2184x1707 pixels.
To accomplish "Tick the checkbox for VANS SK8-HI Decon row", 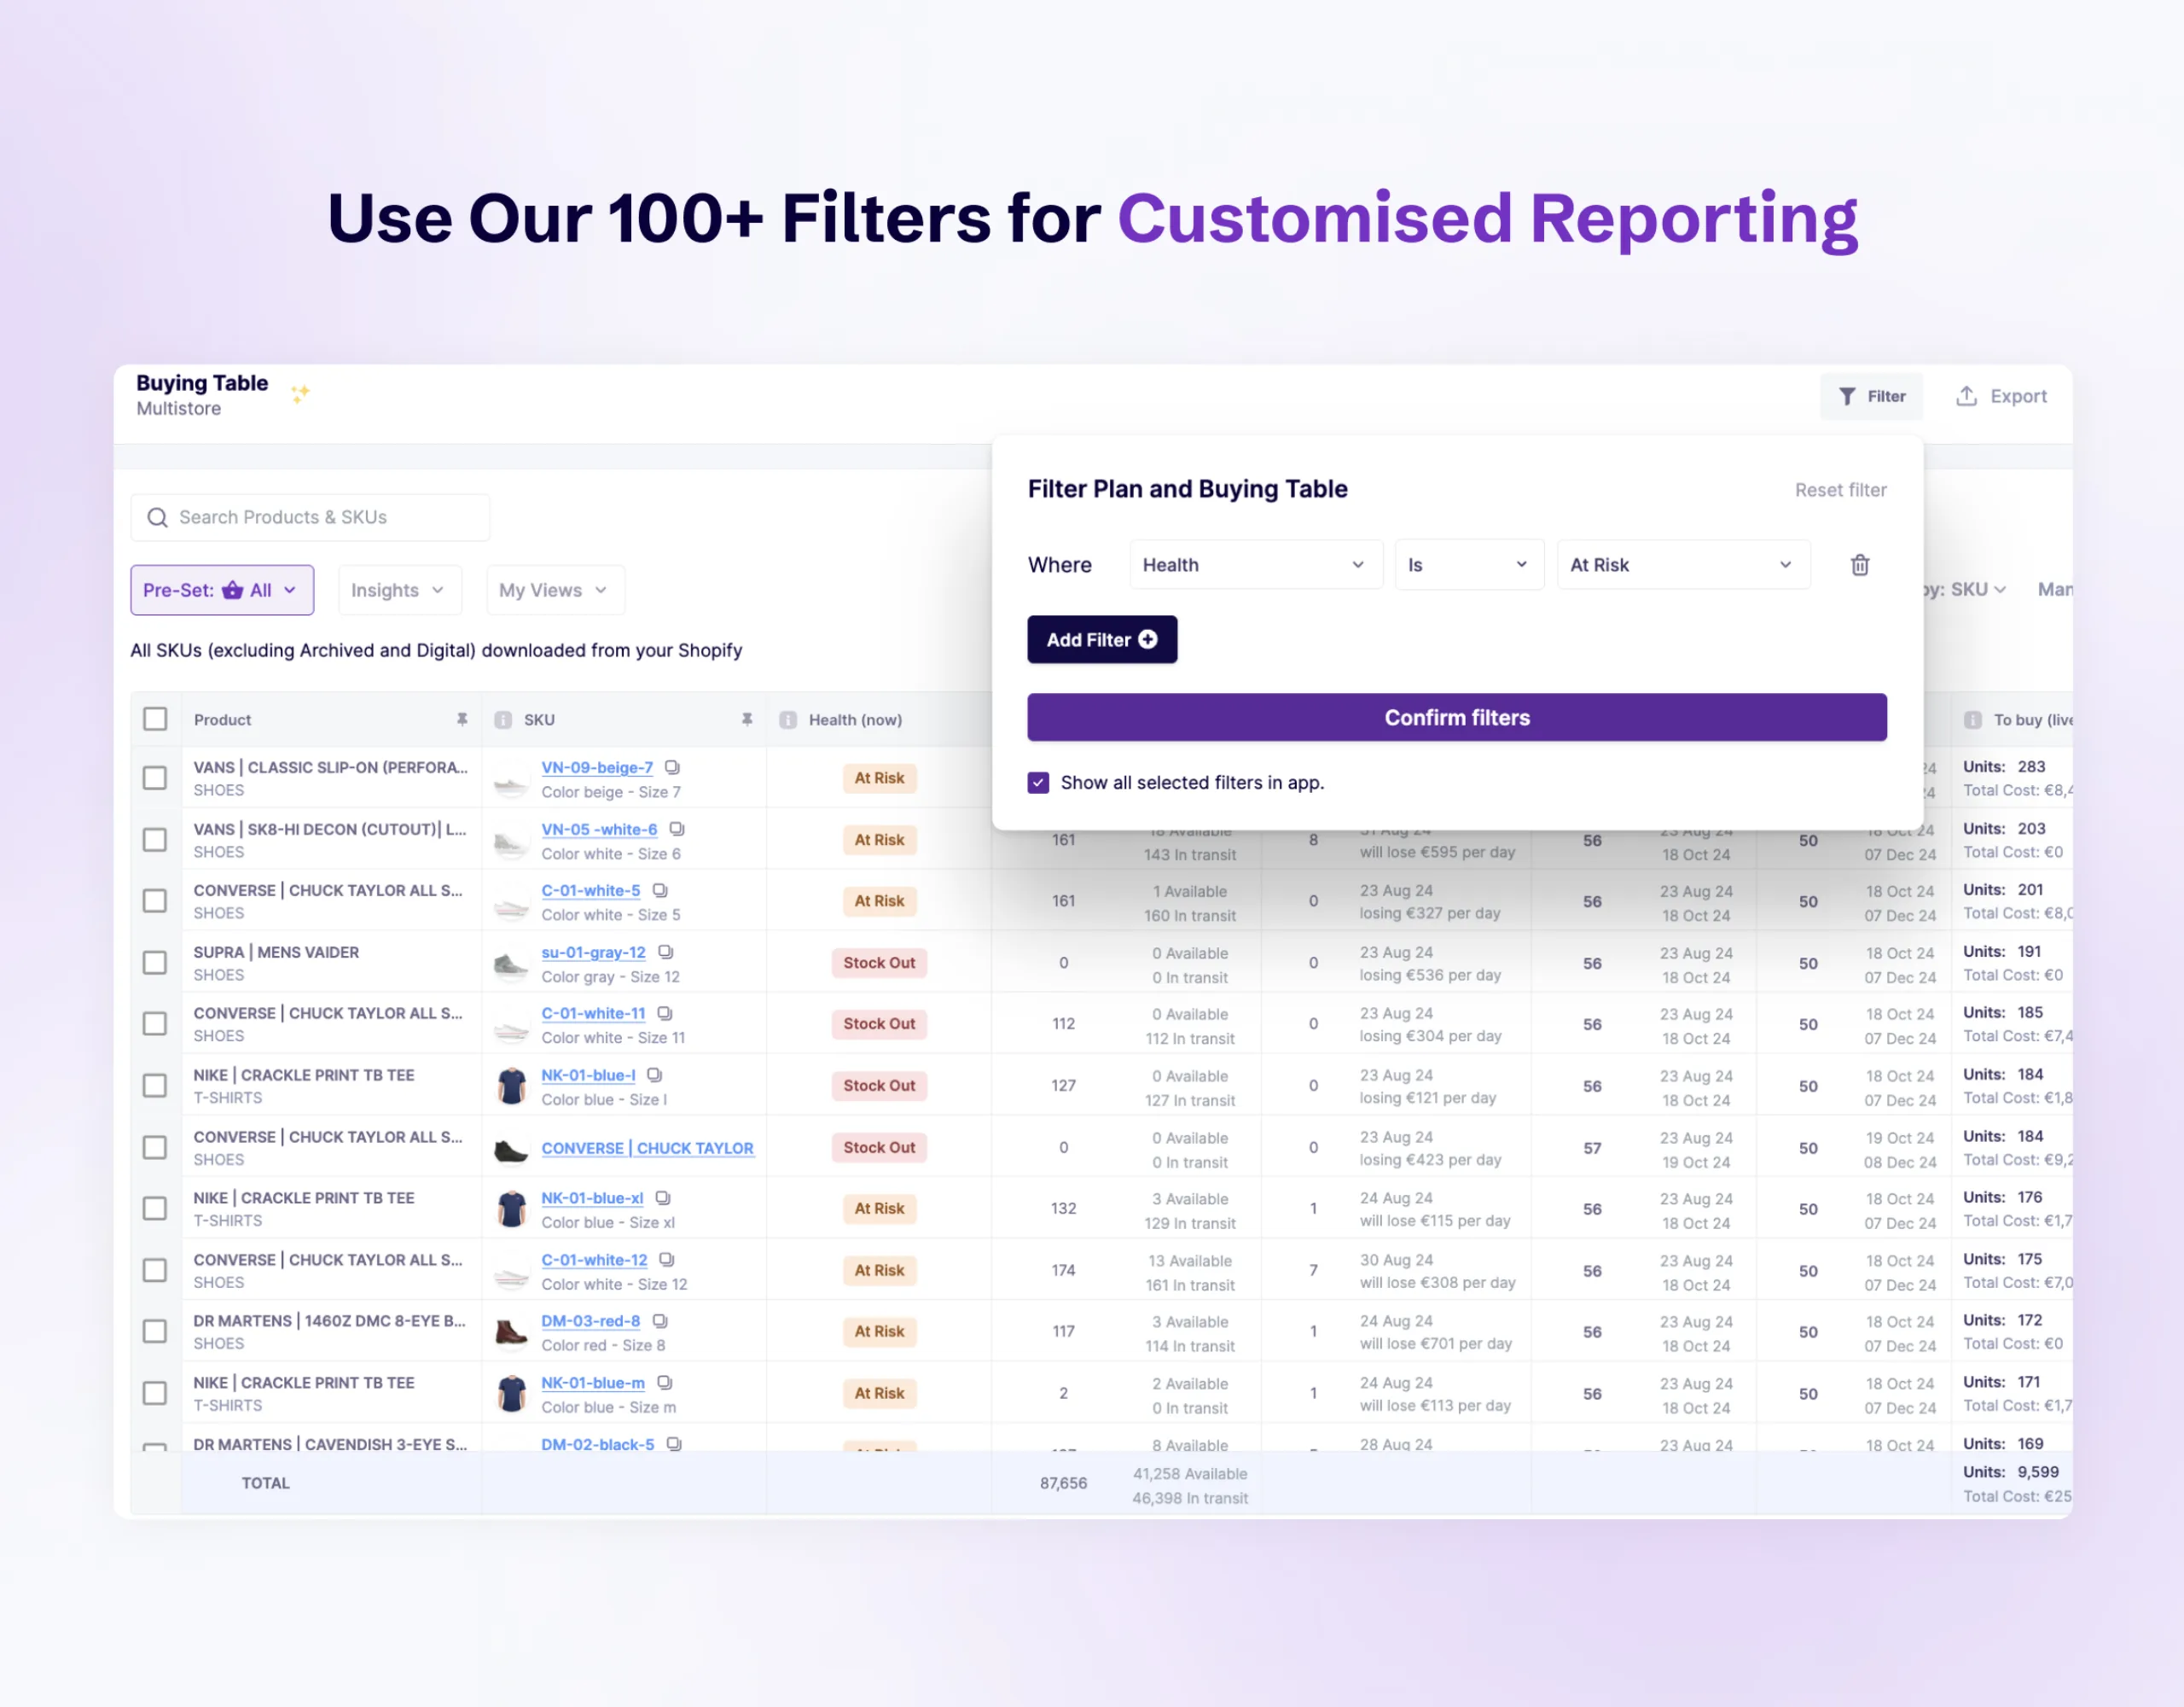I will [155, 841].
